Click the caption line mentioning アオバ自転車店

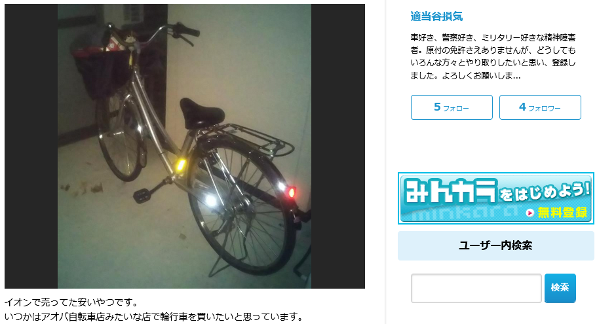coord(154,316)
